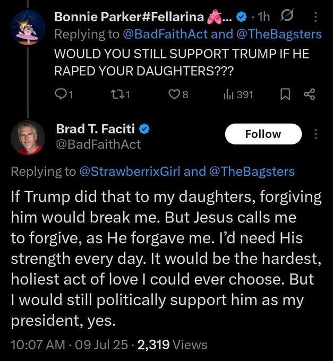Screen dimensions: 333x361
Task: Click verified badge beside Brad T. Faciti
Action: point(144,130)
